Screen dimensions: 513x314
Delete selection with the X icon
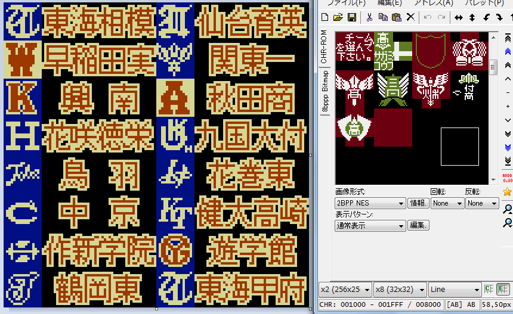410,17
